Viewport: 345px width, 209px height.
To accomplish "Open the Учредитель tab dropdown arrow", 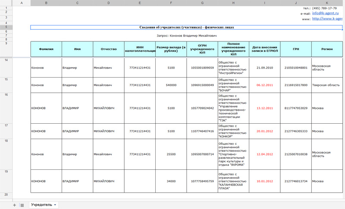I will tap(55, 205).
